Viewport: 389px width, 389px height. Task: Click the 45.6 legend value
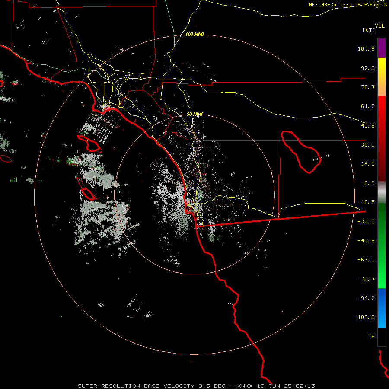click(368, 125)
